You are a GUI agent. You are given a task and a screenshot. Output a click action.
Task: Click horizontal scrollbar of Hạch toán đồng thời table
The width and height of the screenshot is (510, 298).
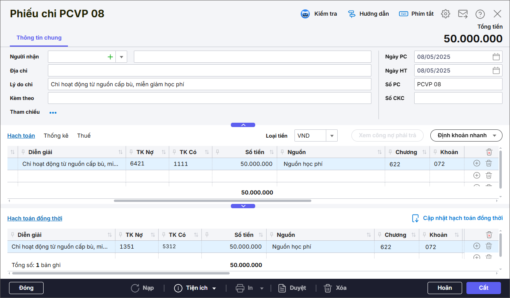(121, 273)
